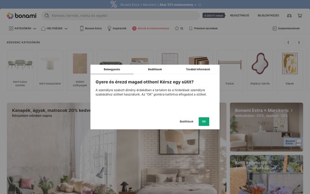Viewport: 310px width, 194px height.
Task: Click the Prémium termékek bookmark icon
Action: click(x=191, y=28)
